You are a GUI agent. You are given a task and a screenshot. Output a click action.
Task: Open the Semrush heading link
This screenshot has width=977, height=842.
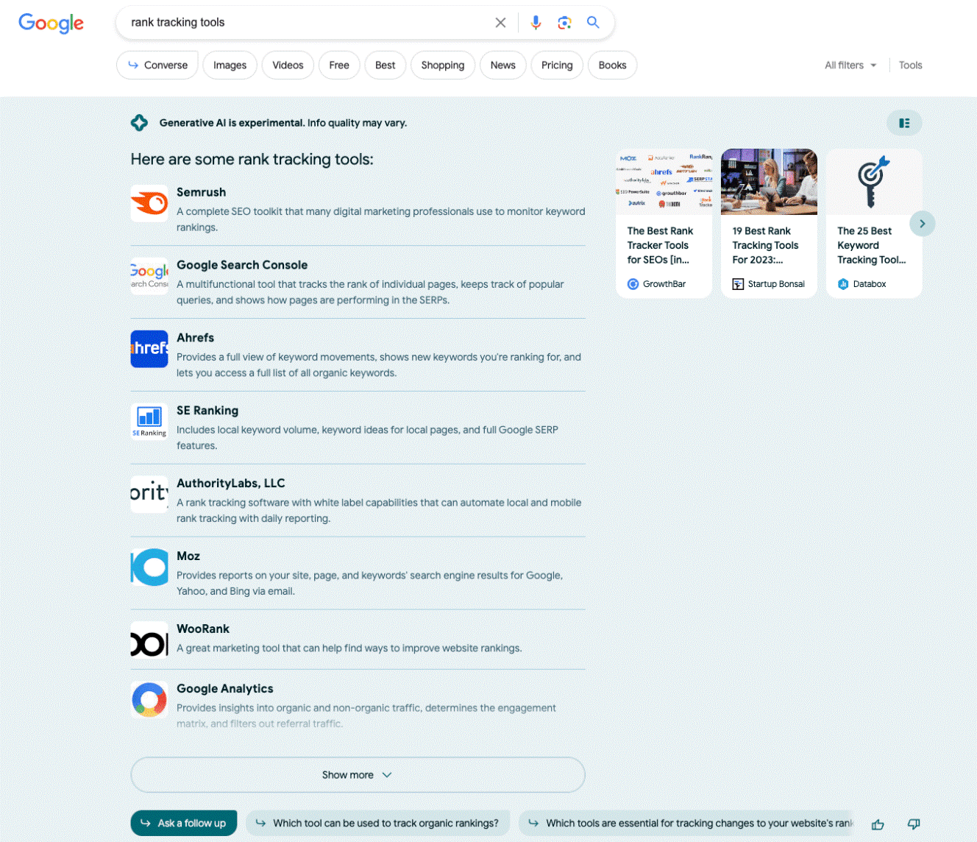(201, 192)
